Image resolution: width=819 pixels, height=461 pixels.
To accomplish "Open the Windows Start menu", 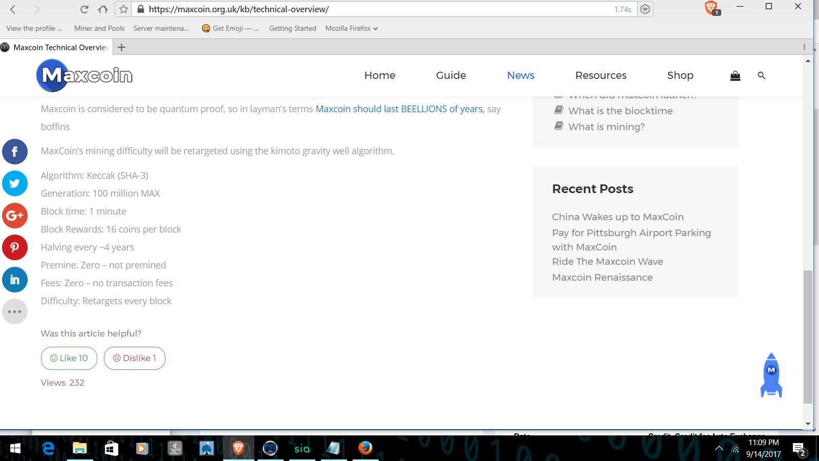I will point(15,448).
